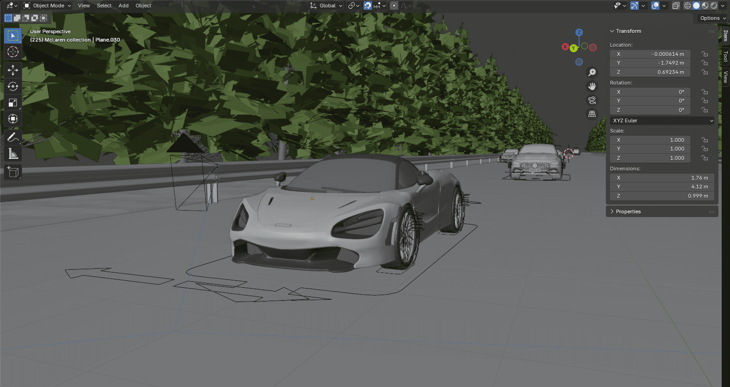The image size is (730, 387).
Task: Open the Object menu
Action: tap(144, 6)
